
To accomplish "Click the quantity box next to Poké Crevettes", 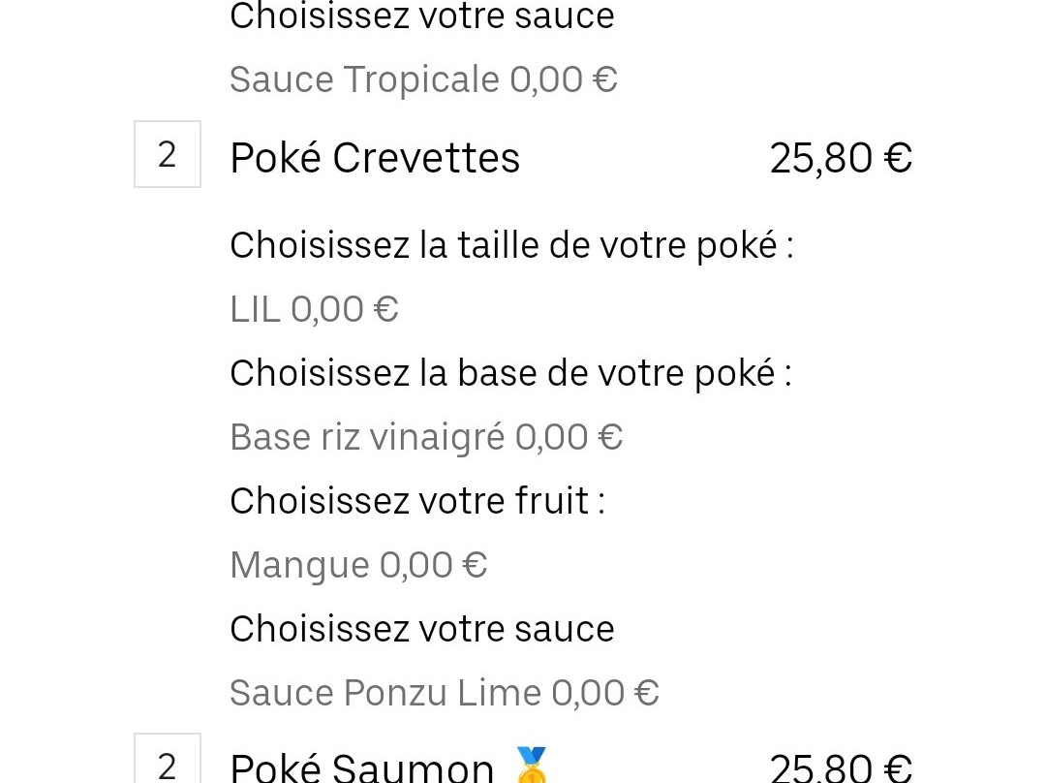I will (x=168, y=154).
